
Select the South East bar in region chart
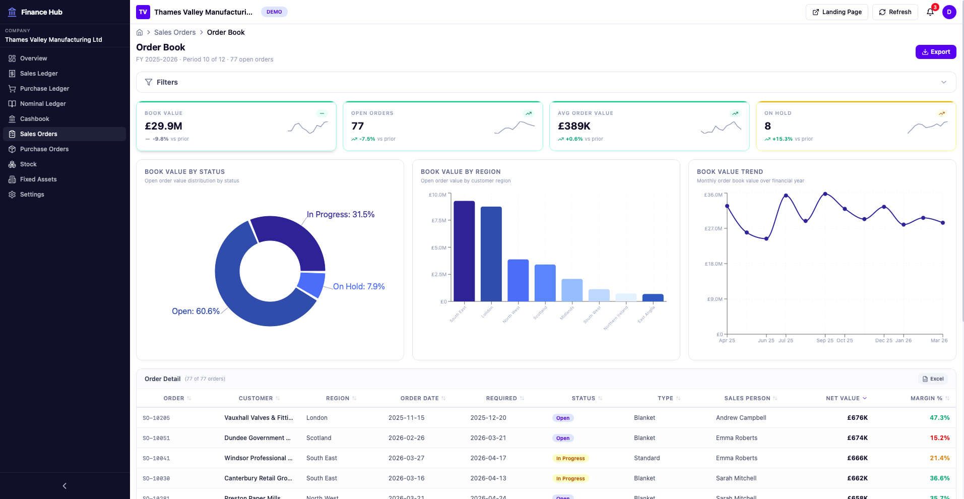(x=464, y=251)
